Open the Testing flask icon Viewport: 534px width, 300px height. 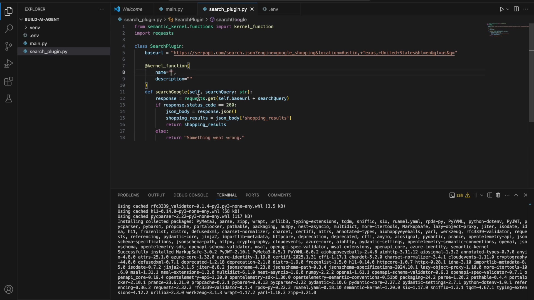9,99
